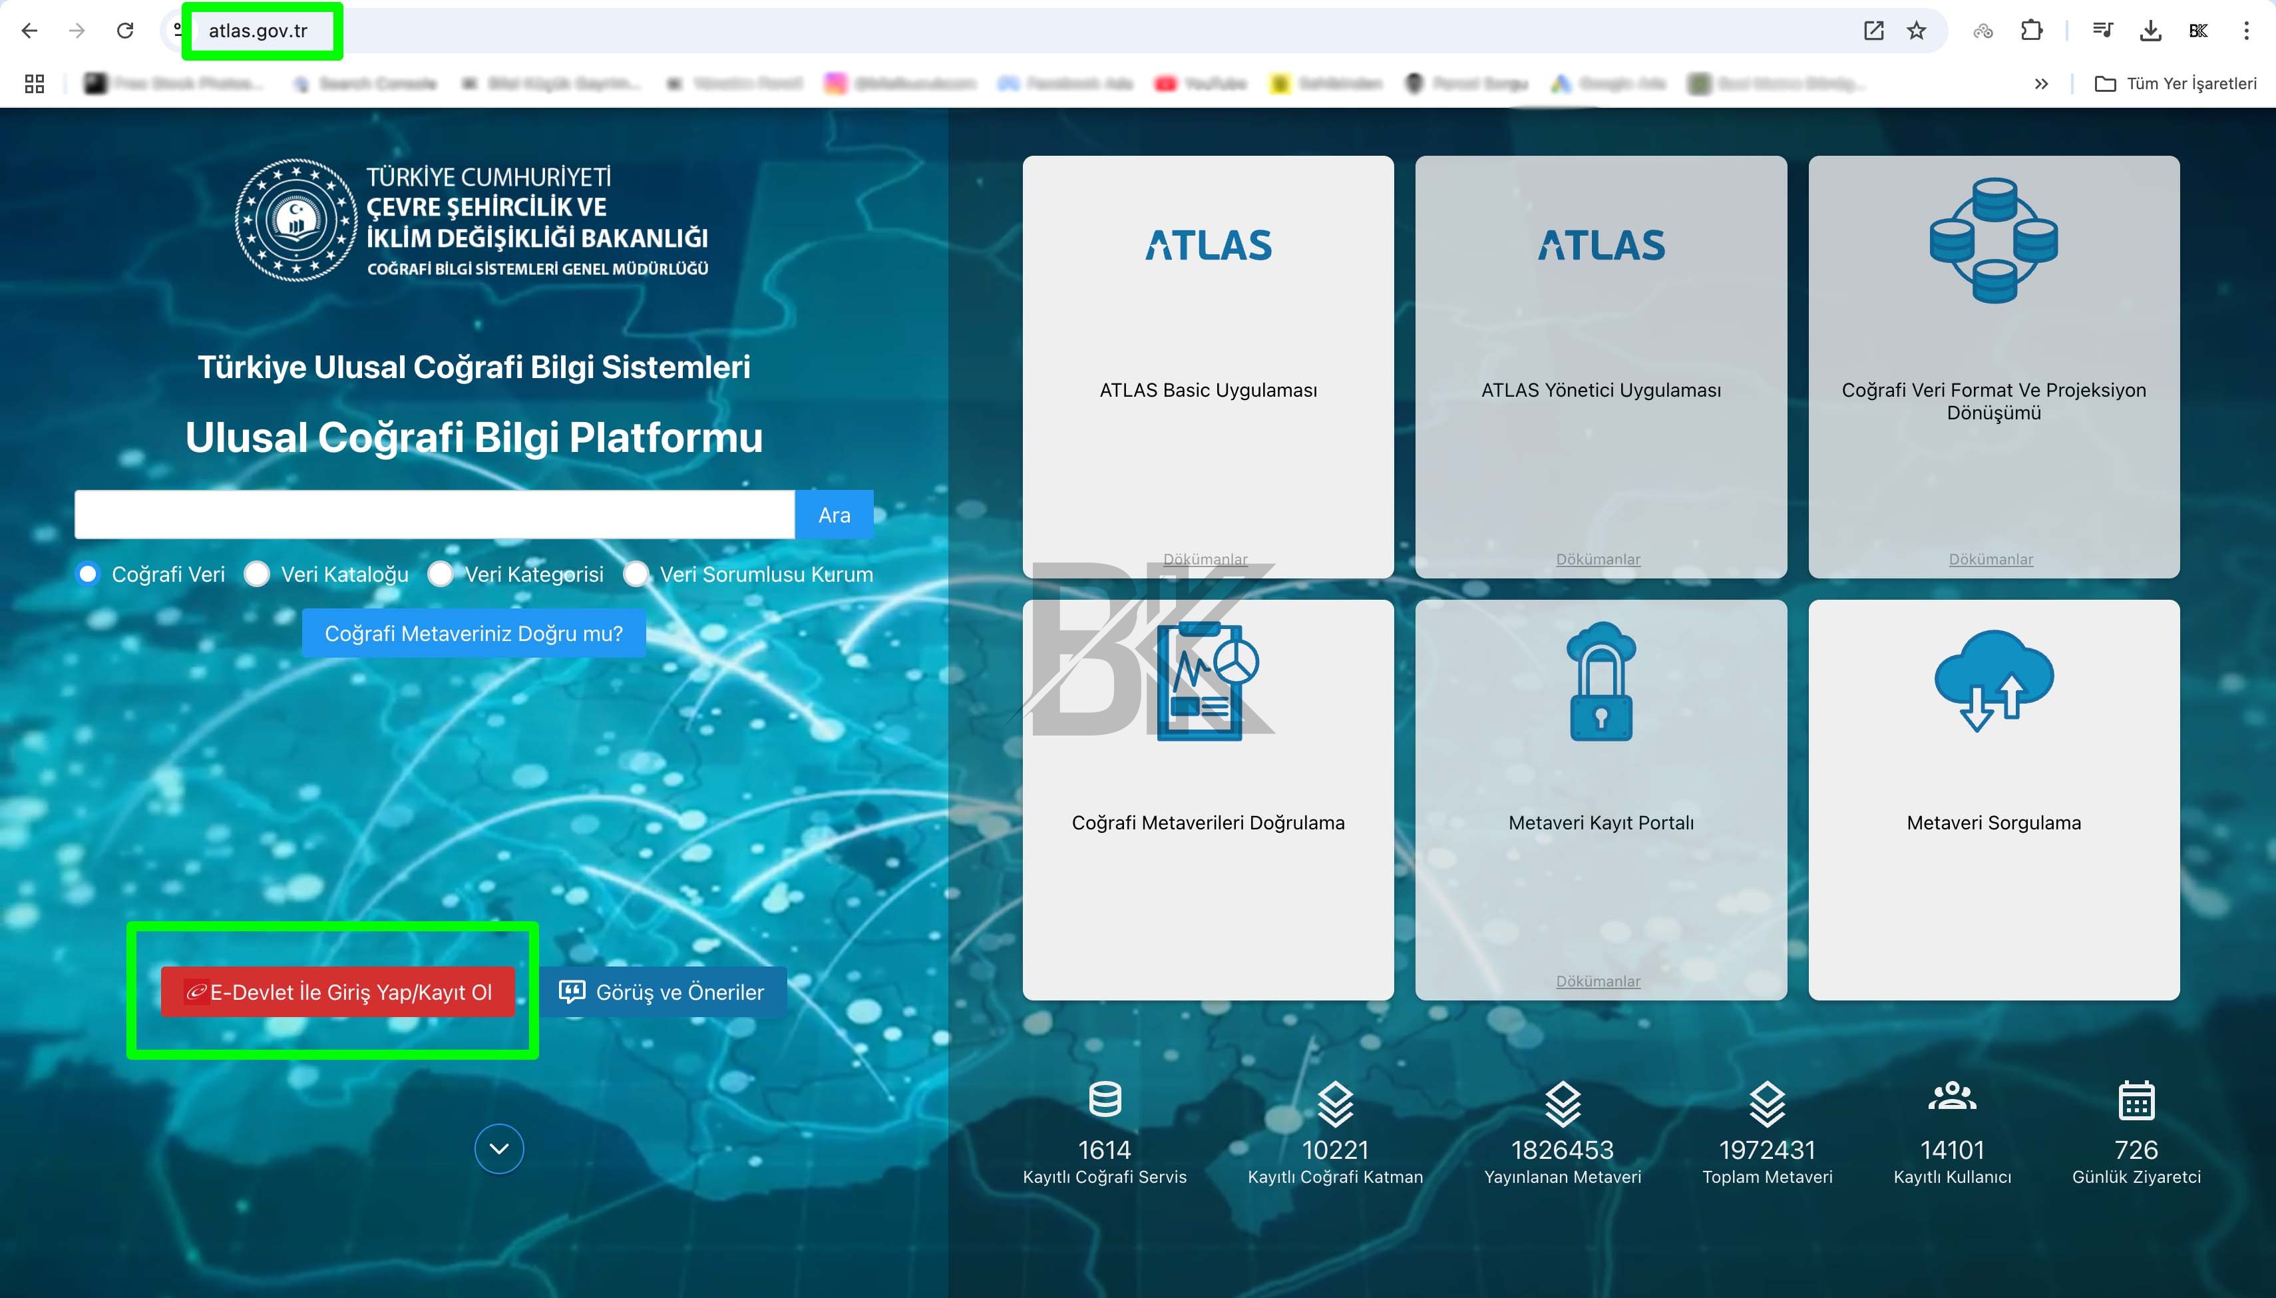The image size is (2276, 1298).
Task: Click the cloud padlock icon
Action: pos(1601,682)
